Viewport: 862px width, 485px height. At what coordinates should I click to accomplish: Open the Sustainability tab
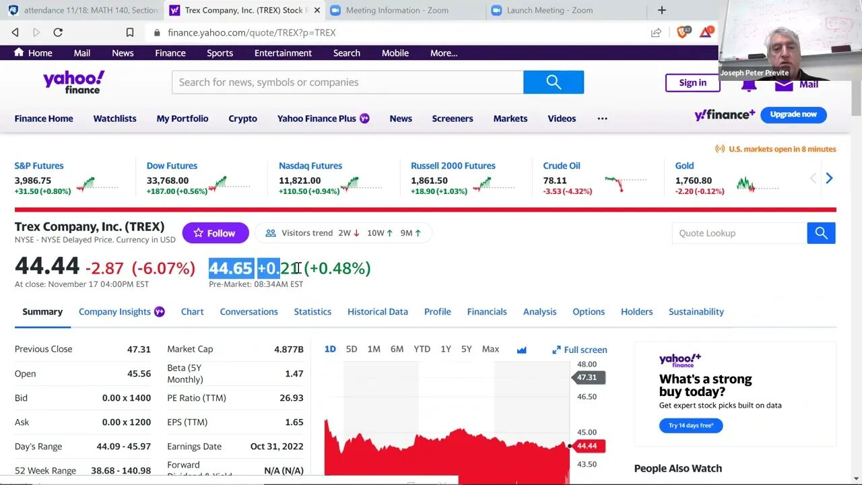(696, 312)
